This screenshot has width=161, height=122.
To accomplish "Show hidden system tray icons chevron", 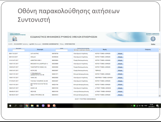I will [132, 106].
